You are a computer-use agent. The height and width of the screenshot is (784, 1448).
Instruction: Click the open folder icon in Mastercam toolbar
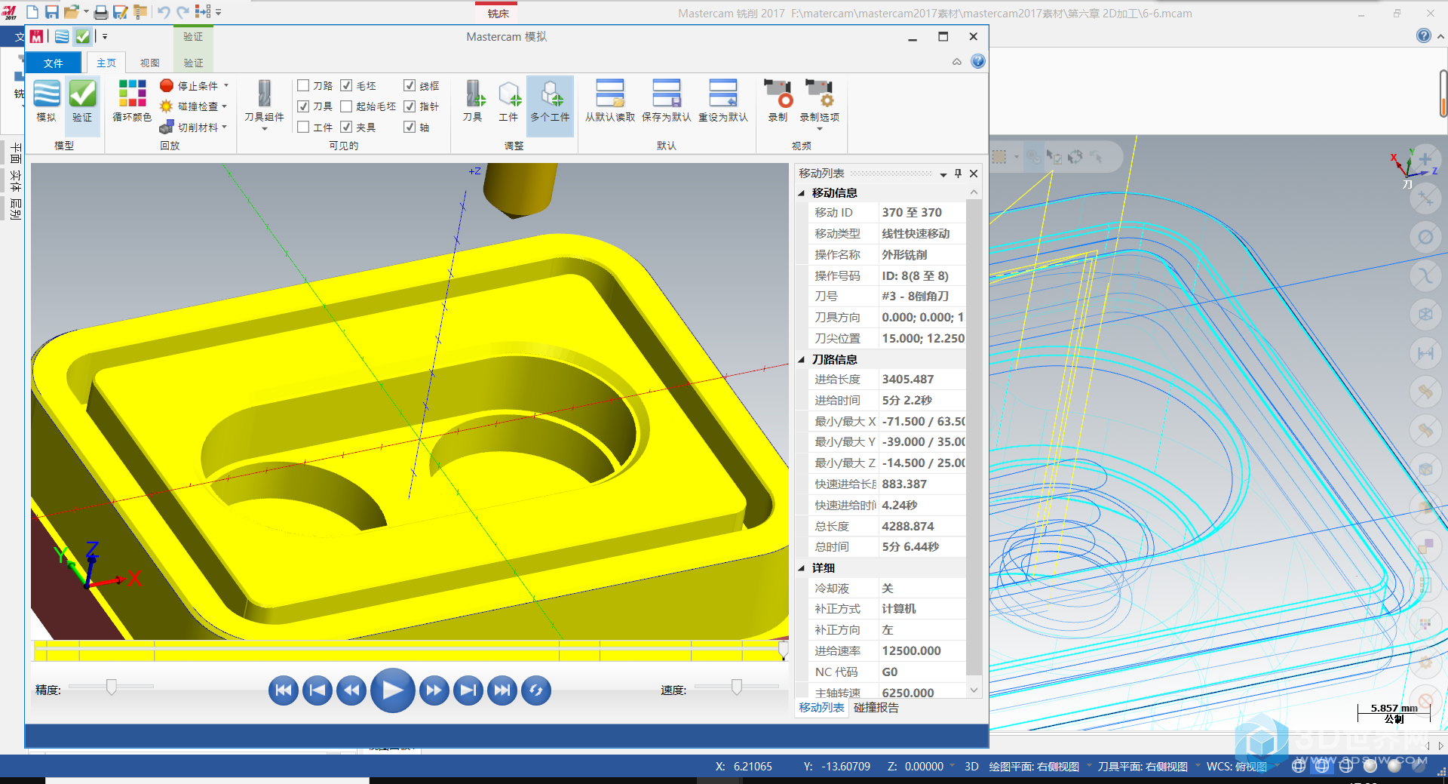pos(72,12)
